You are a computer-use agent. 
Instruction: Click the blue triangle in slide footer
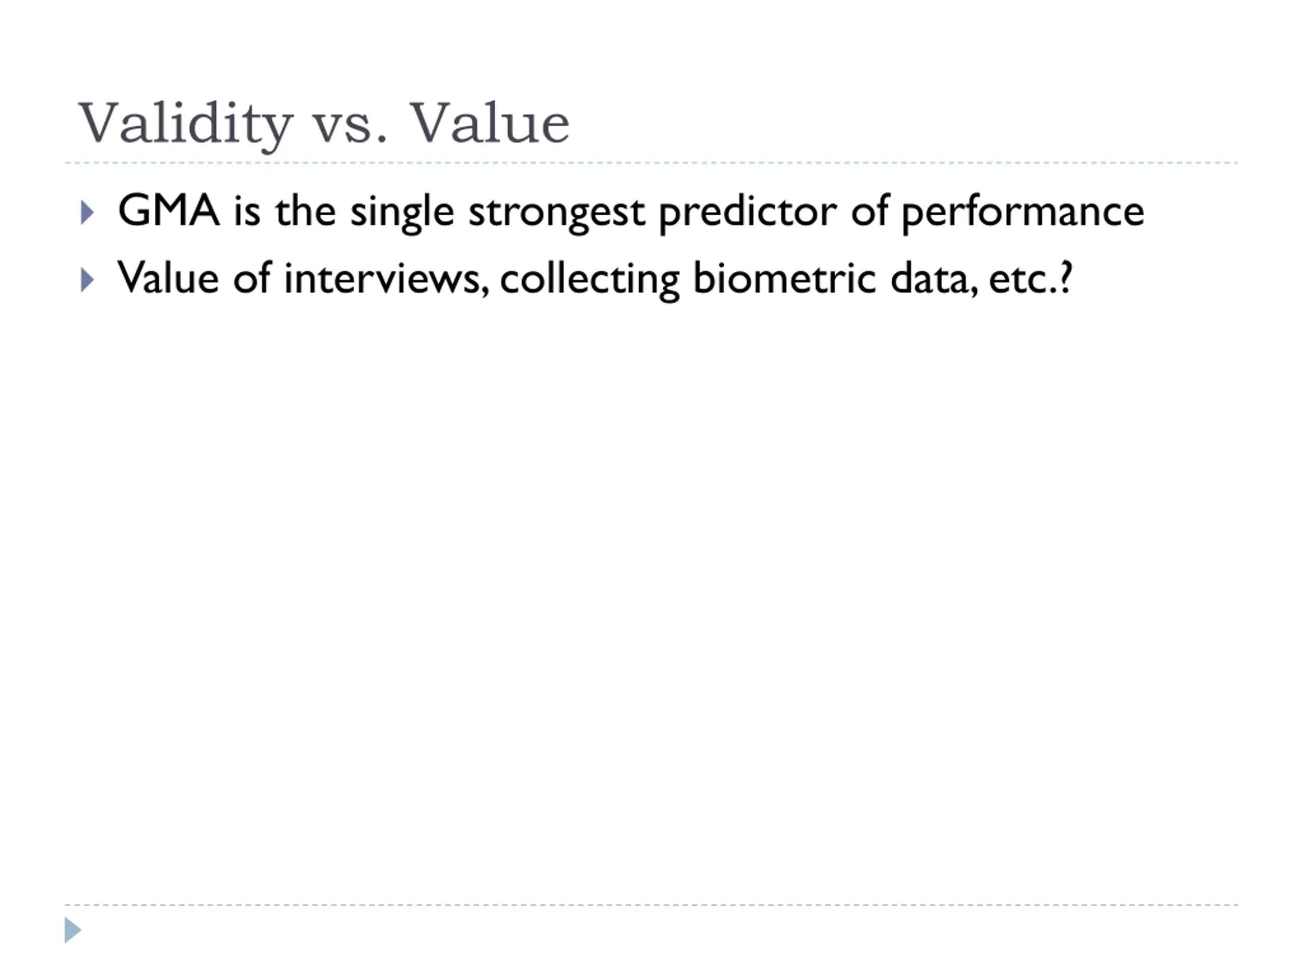(72, 930)
